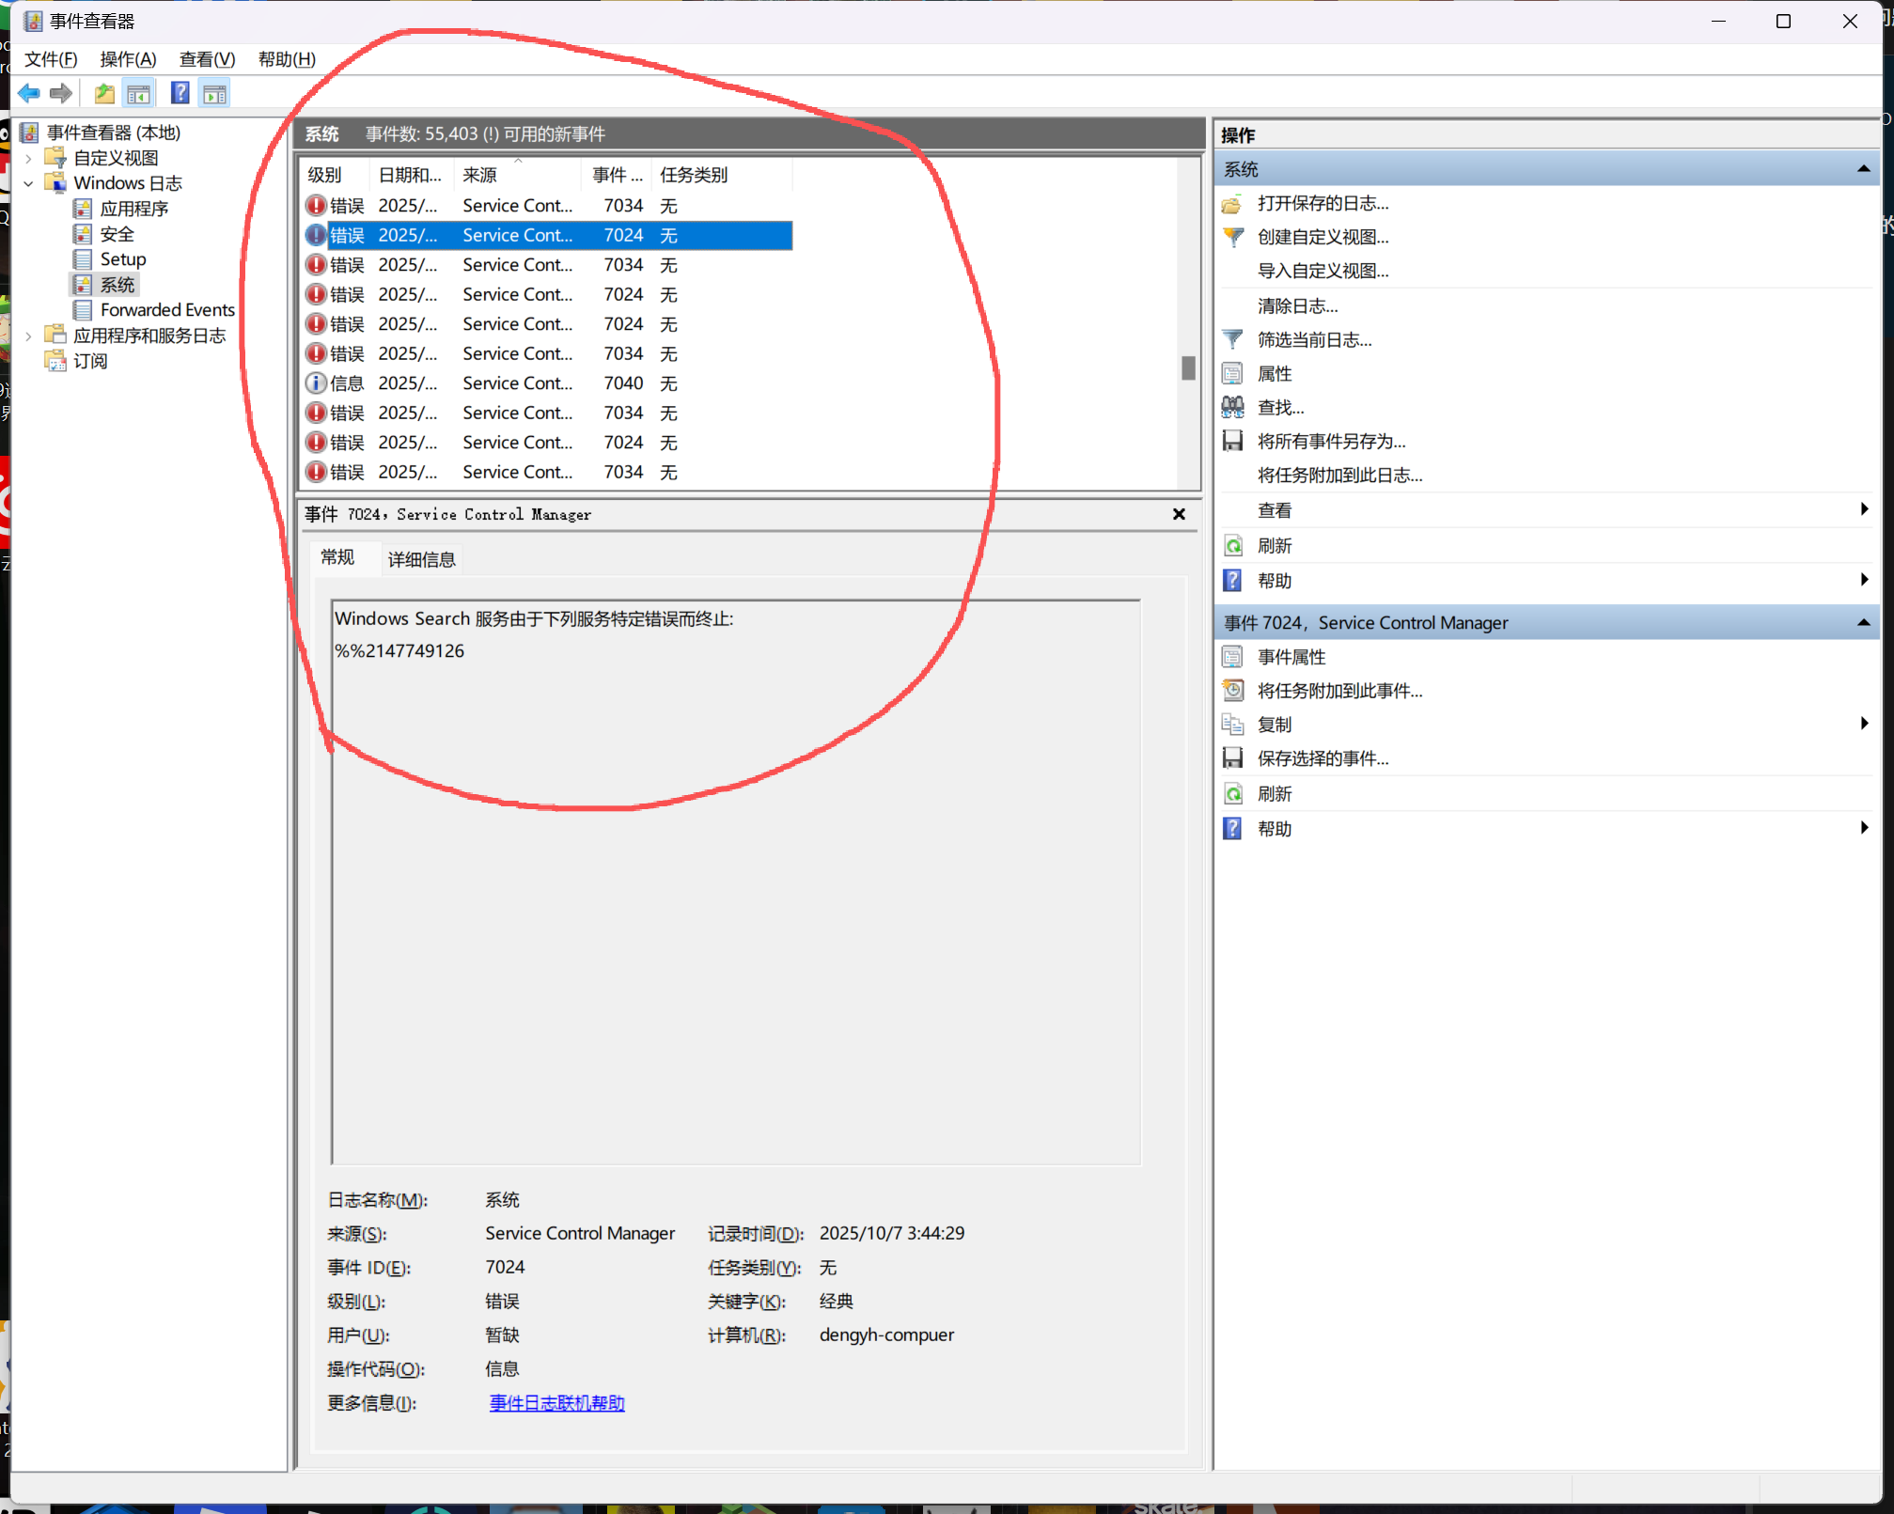
Task: Collapse the Windows 日志 tree node
Action: click(x=29, y=183)
